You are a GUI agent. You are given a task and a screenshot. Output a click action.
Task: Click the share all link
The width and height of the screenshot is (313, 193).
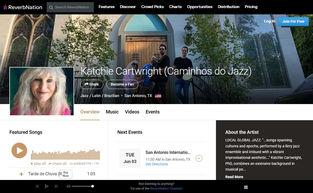pyautogui.click(x=58, y=164)
